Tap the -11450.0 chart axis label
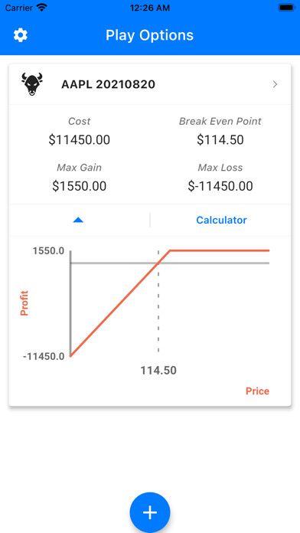Screen dimensions: 300x533 [x=44, y=357]
